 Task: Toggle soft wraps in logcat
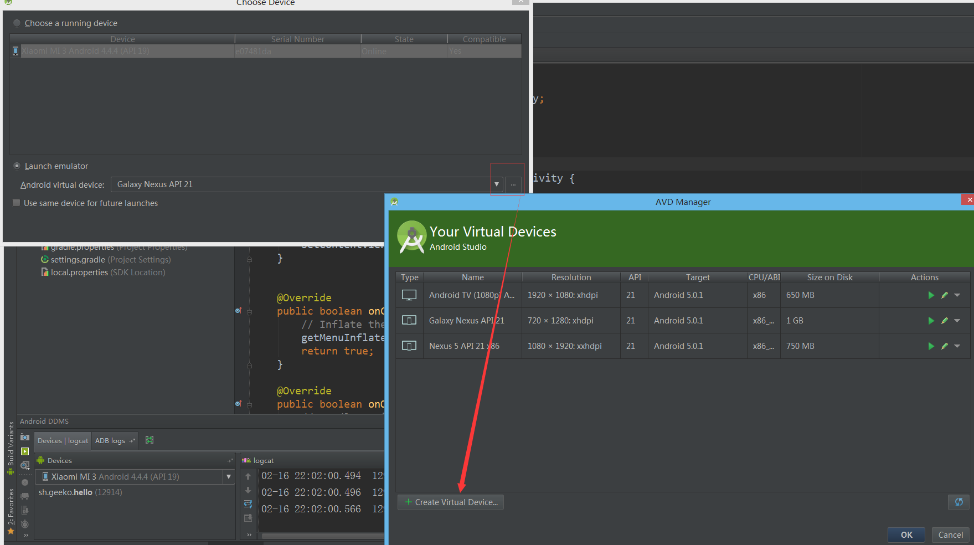[x=248, y=504]
